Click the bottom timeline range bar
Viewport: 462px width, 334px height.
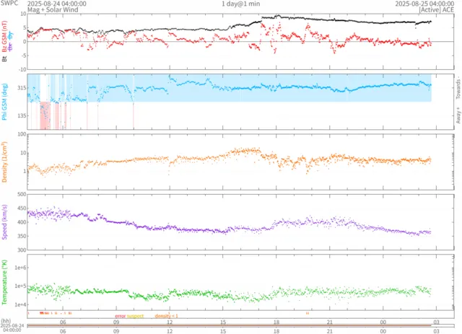point(231,325)
